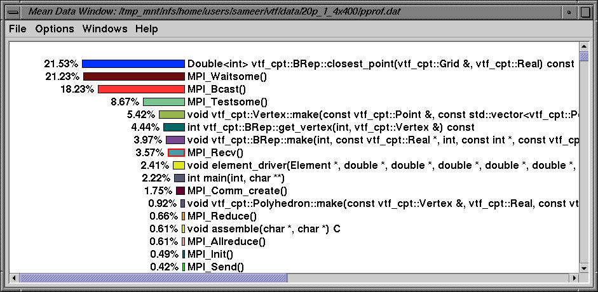
Task: Click the 18.23% percentage value
Action: tap(77, 90)
